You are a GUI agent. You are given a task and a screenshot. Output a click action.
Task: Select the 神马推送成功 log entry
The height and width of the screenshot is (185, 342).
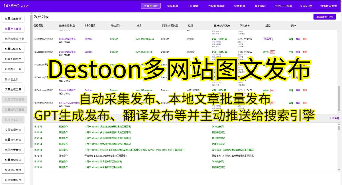point(219,138)
